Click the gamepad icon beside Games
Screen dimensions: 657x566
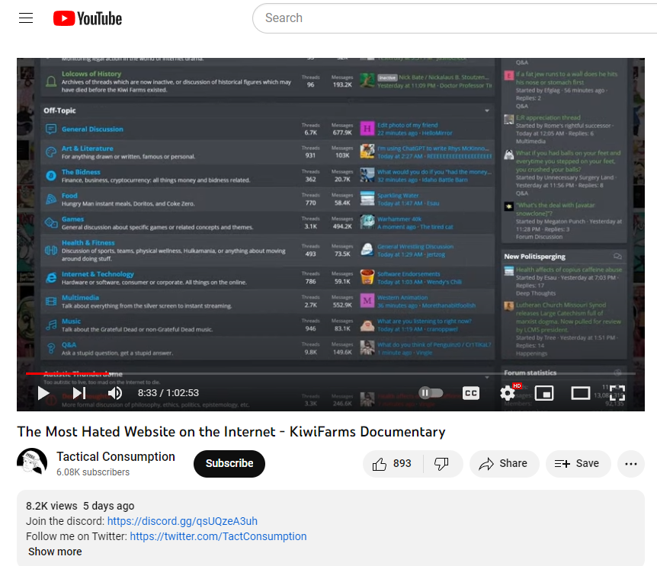coord(51,222)
